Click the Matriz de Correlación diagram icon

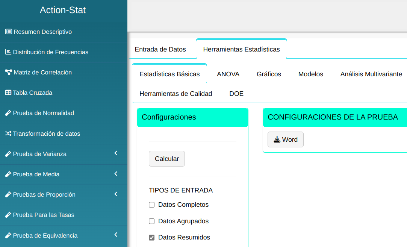coord(8,73)
